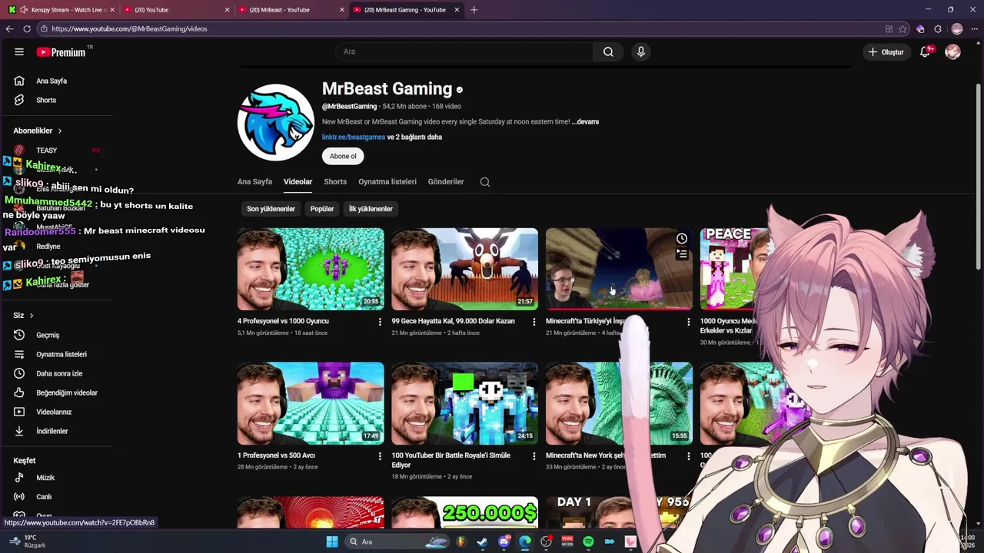Viewport: 984px width, 553px height.
Task: Open Shorts from the left sidebar
Action: pos(46,100)
